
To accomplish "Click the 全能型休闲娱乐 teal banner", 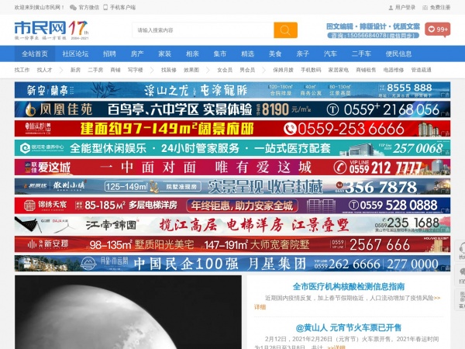I will tap(232, 148).
